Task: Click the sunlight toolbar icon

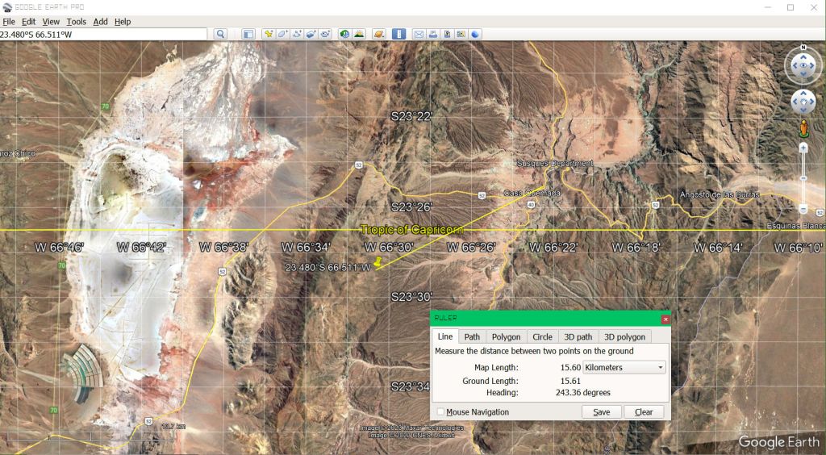Action: (358, 34)
